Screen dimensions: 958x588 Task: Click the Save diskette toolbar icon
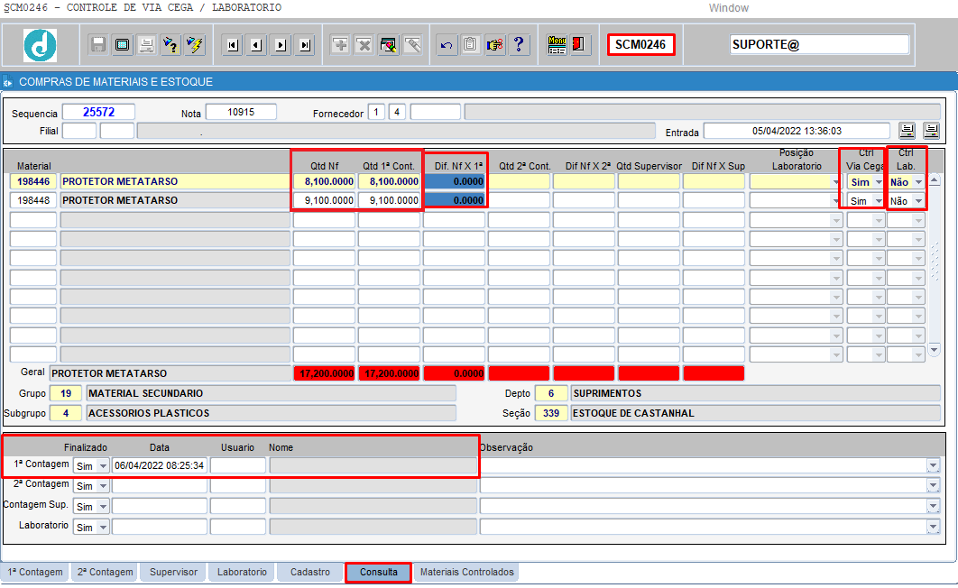point(97,44)
